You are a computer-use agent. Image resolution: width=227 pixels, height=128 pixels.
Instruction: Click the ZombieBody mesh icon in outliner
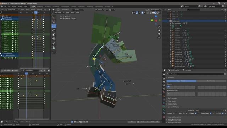click(x=173, y=52)
